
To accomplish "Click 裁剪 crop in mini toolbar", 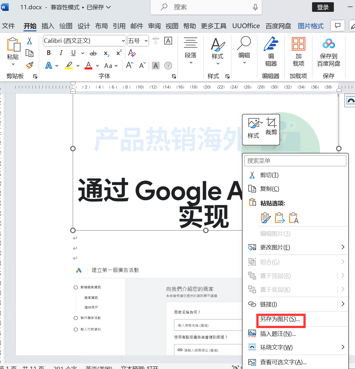I will click(x=271, y=126).
